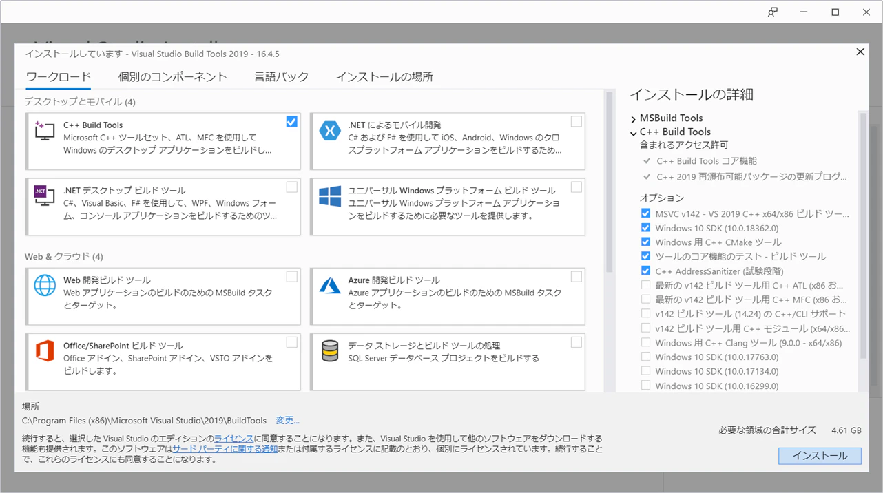Enable Windows 10 SDK (10.0.16299.0)
The image size is (883, 493).
pos(645,386)
